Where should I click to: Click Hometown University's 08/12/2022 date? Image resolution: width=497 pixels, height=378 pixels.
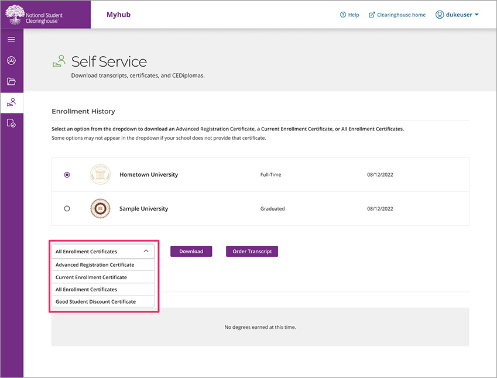380,174
